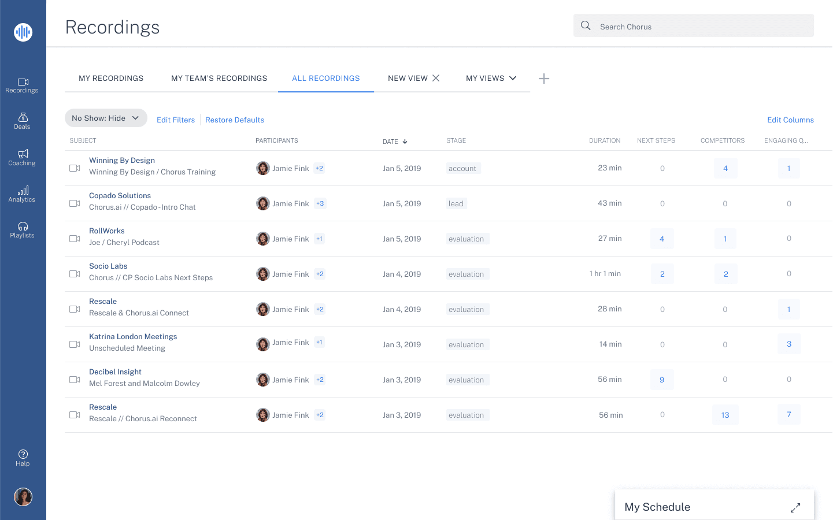
Task: Click engaging questions count 3 for Katrina London
Action: coord(789,344)
